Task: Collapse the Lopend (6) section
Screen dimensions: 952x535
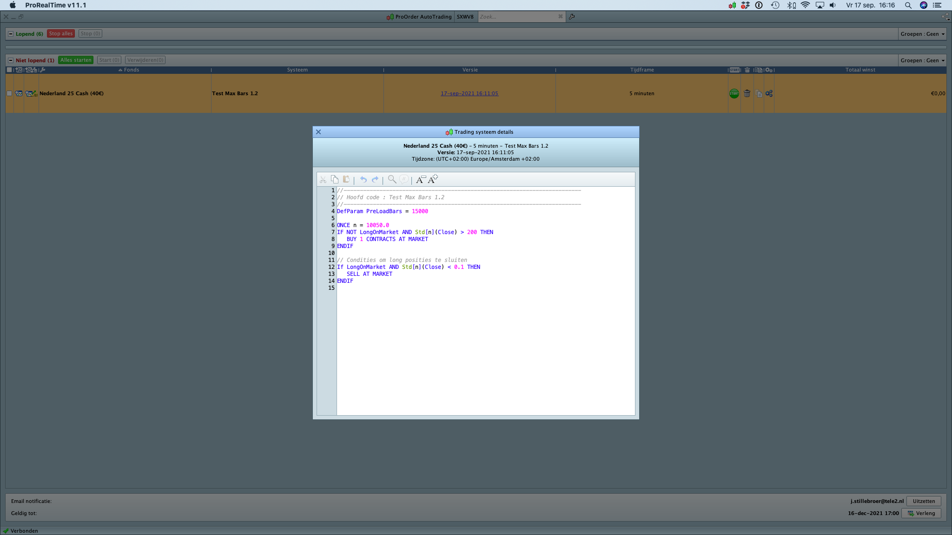Action: pyautogui.click(x=11, y=34)
